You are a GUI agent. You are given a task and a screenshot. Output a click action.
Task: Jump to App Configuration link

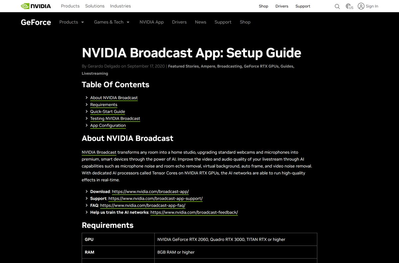pyautogui.click(x=108, y=126)
